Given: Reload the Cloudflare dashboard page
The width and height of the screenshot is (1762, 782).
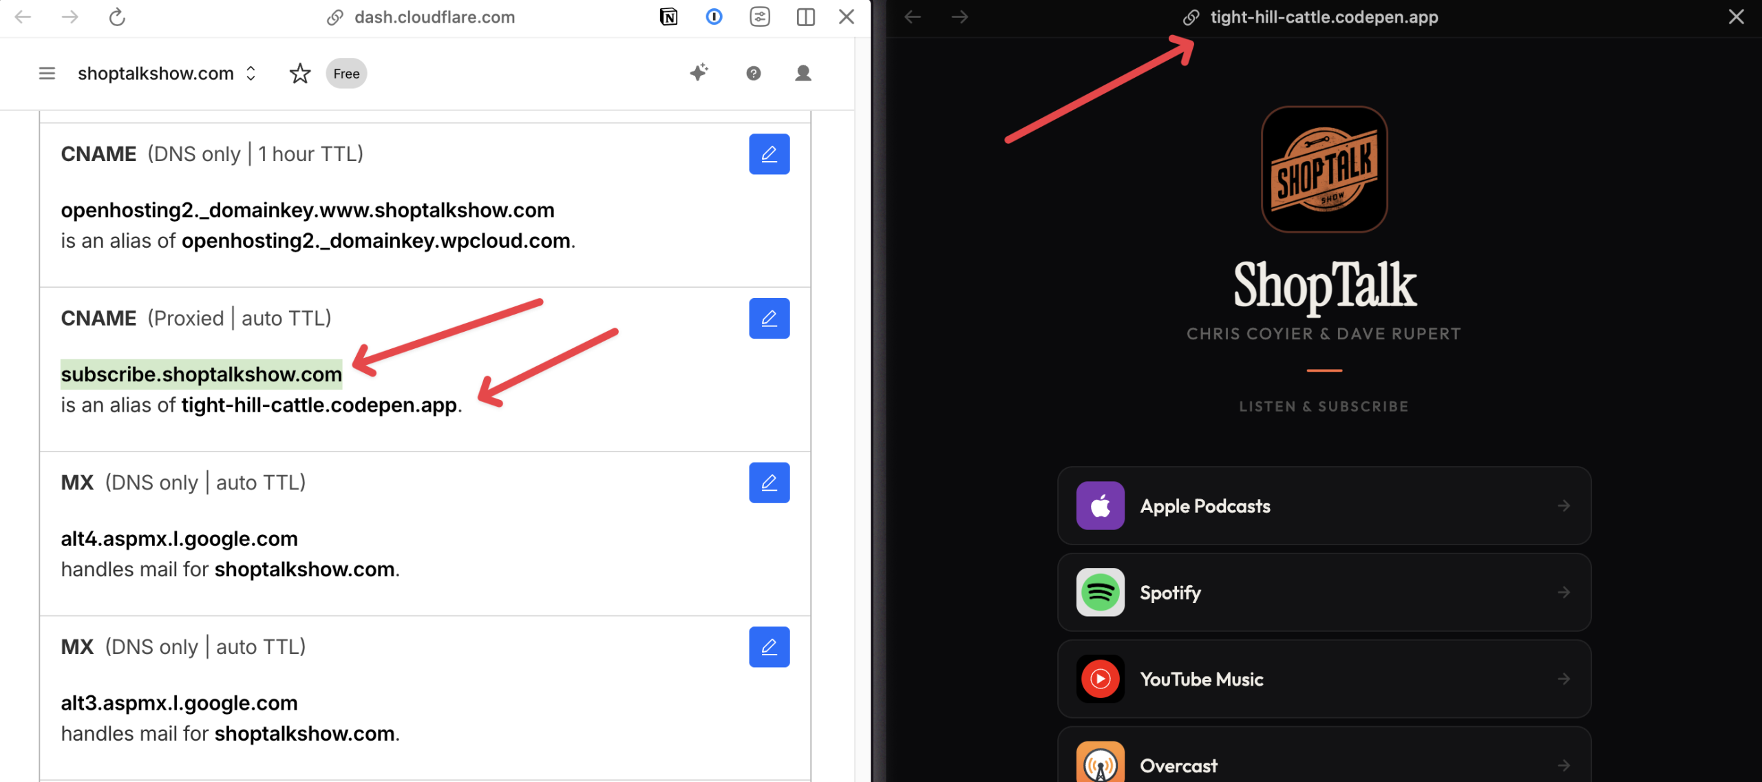Looking at the screenshot, I should coord(117,17).
